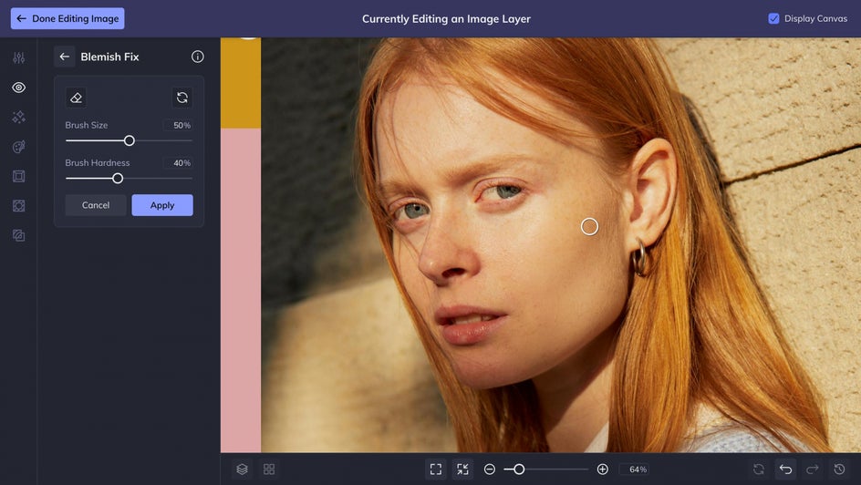Redo the last action
Viewport: 861px width, 485px height.
pos(813,470)
